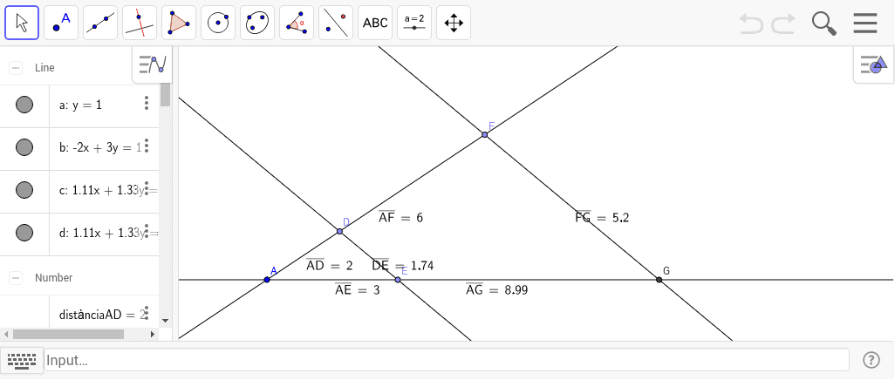895x380 pixels.
Task: Open more options for line b
Action: click(147, 146)
